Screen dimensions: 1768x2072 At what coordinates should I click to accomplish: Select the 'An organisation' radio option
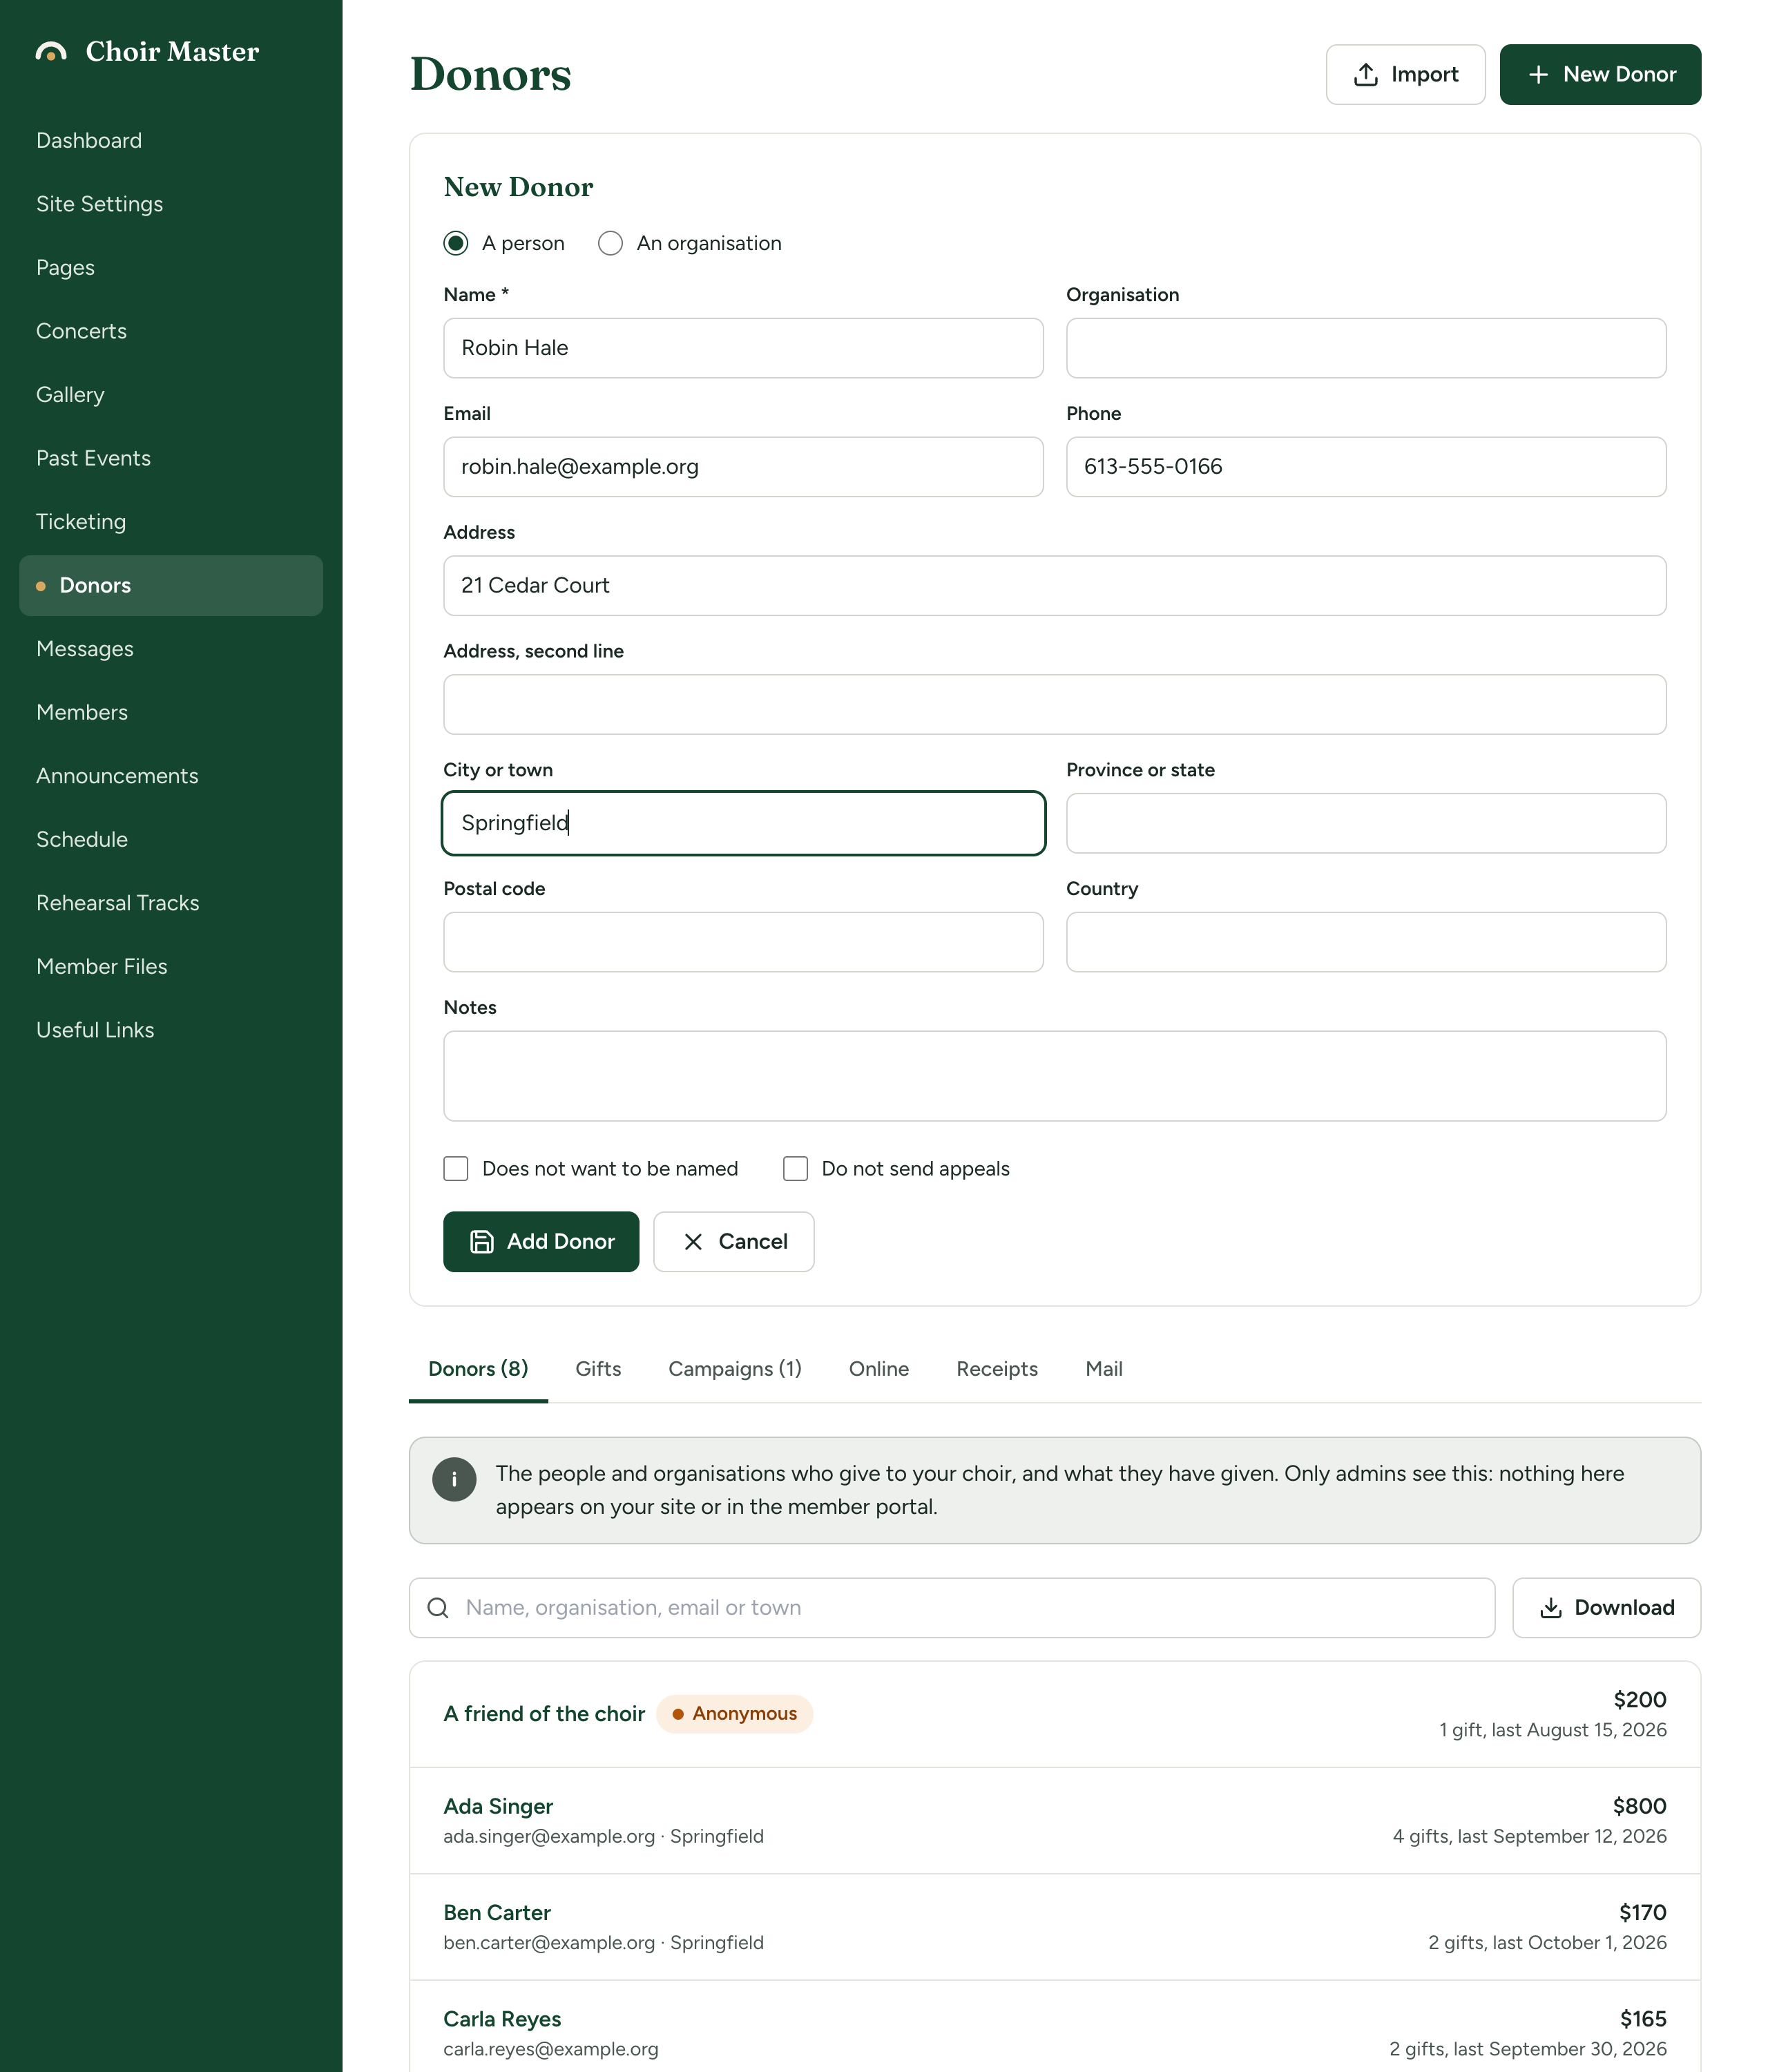(610, 243)
